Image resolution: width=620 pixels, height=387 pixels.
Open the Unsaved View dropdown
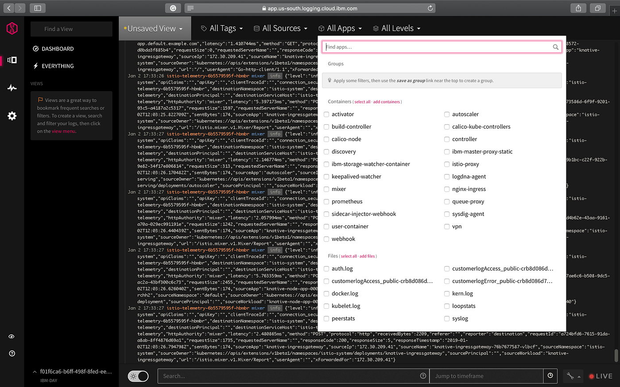pyautogui.click(x=154, y=28)
